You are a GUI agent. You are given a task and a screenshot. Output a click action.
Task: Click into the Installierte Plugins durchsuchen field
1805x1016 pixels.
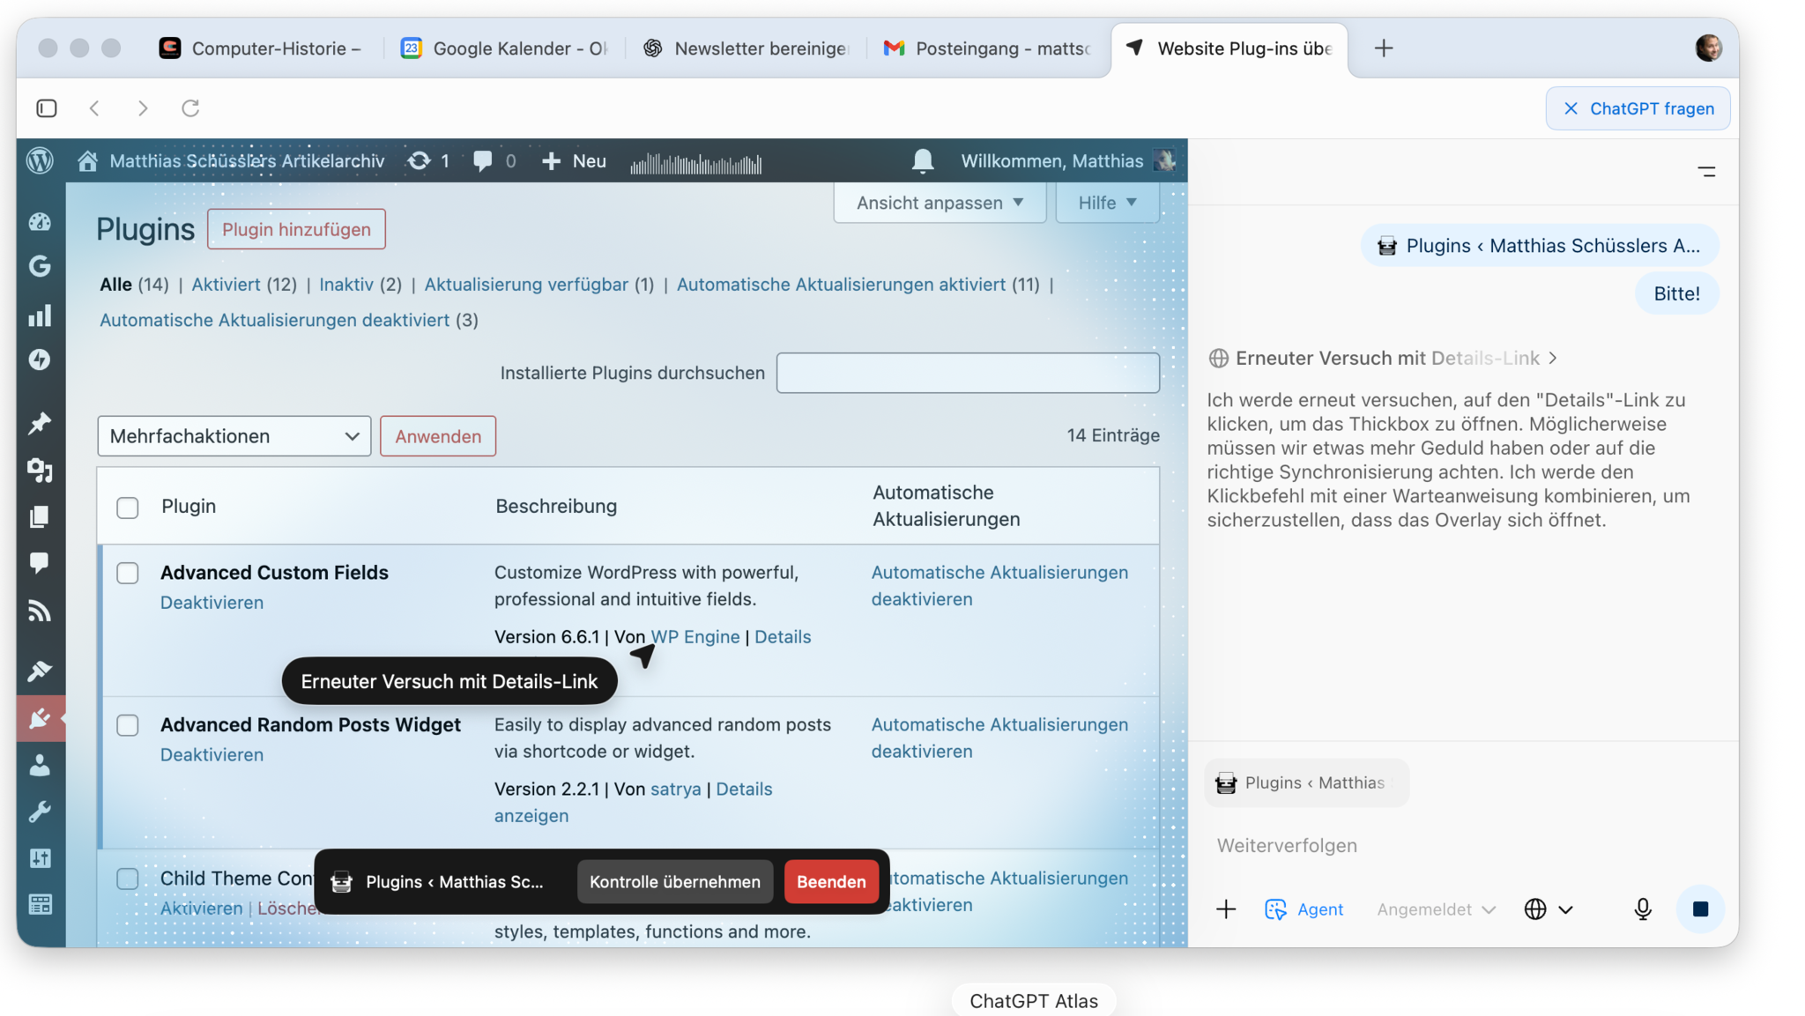[x=967, y=372]
